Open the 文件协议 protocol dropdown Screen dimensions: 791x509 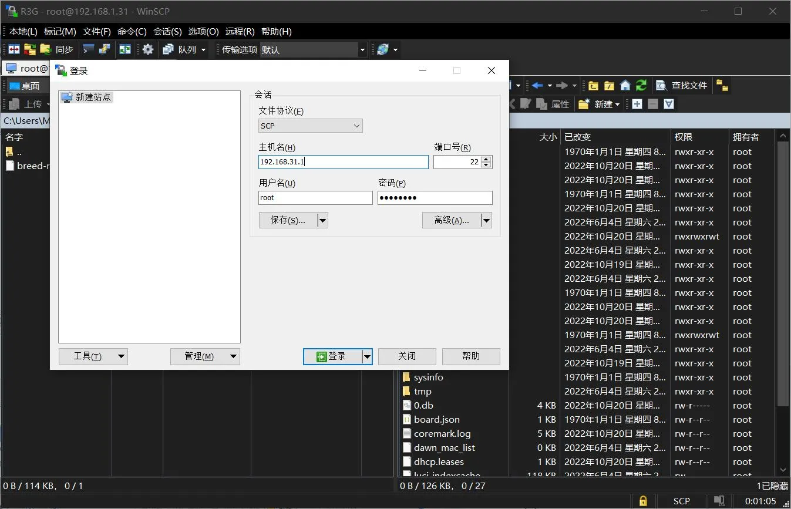[x=356, y=126]
